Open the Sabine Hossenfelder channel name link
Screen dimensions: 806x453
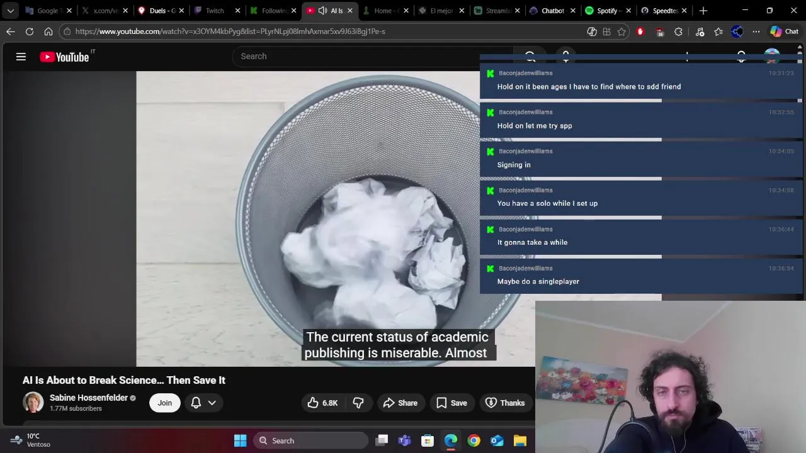[x=89, y=398]
